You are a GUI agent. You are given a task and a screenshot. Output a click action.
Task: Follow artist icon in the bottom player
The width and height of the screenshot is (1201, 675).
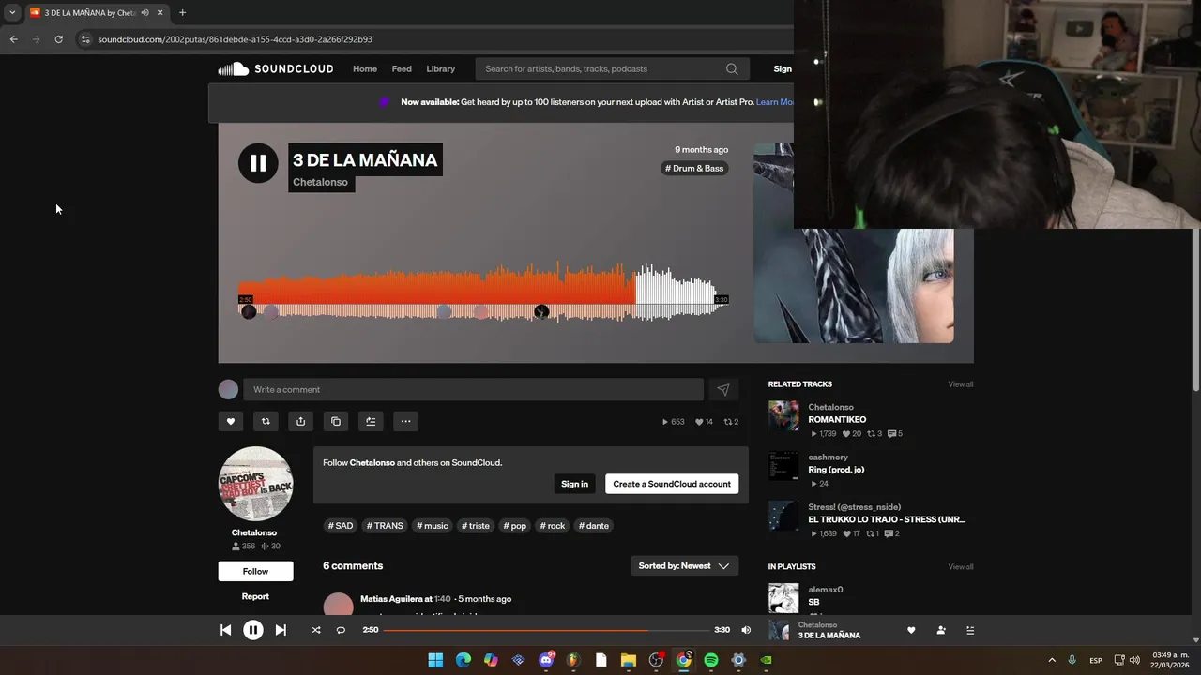pyautogui.click(x=941, y=630)
